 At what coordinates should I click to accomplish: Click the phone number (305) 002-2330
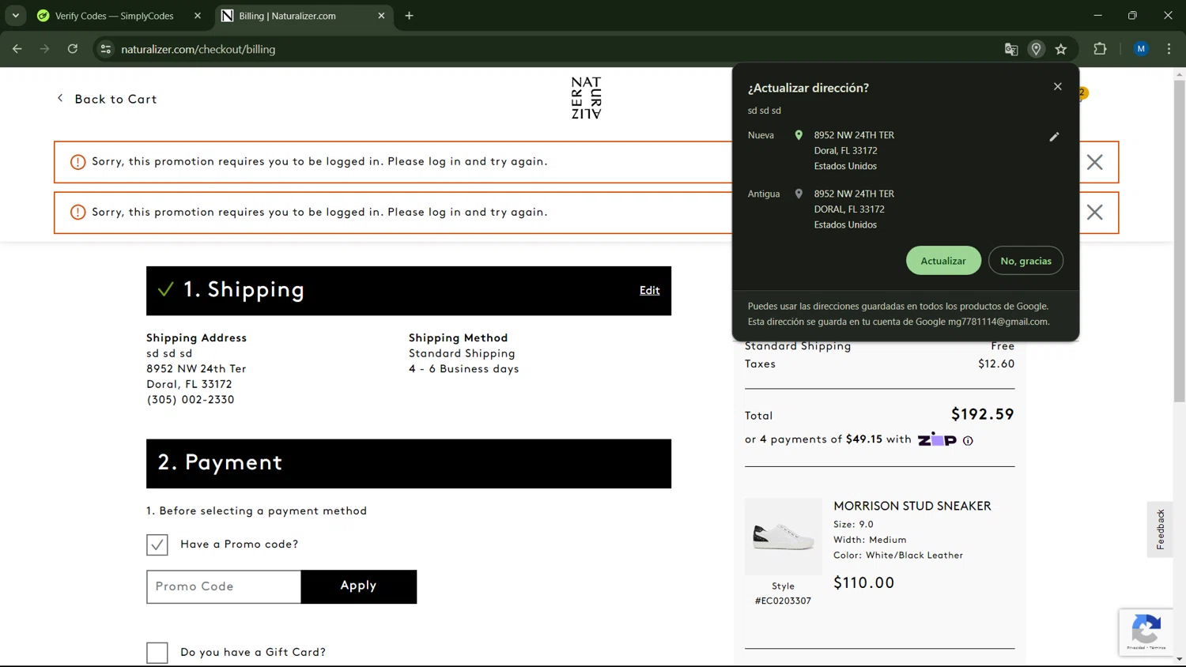pyautogui.click(x=191, y=400)
